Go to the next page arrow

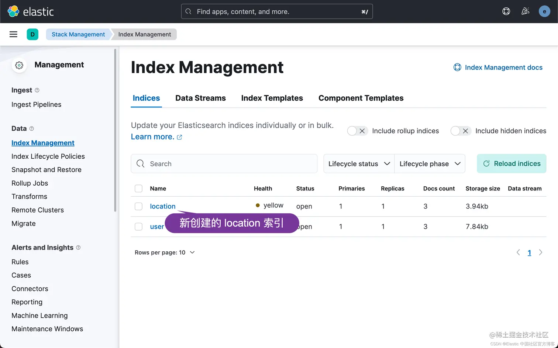pos(541,252)
